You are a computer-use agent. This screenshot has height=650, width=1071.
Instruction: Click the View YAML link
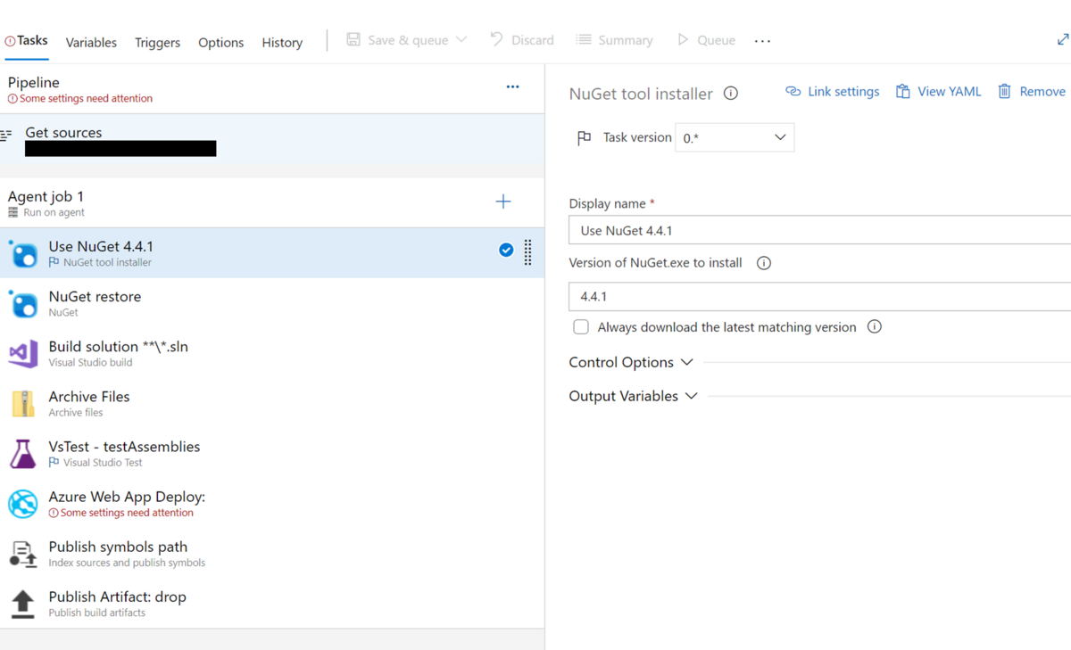[949, 91]
